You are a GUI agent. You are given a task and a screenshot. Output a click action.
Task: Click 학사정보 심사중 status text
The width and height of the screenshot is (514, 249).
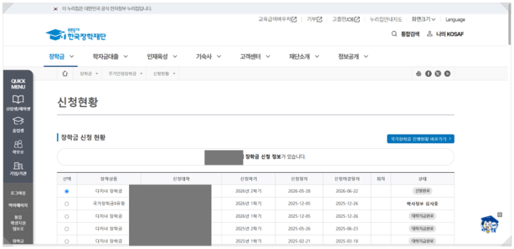pos(422,203)
